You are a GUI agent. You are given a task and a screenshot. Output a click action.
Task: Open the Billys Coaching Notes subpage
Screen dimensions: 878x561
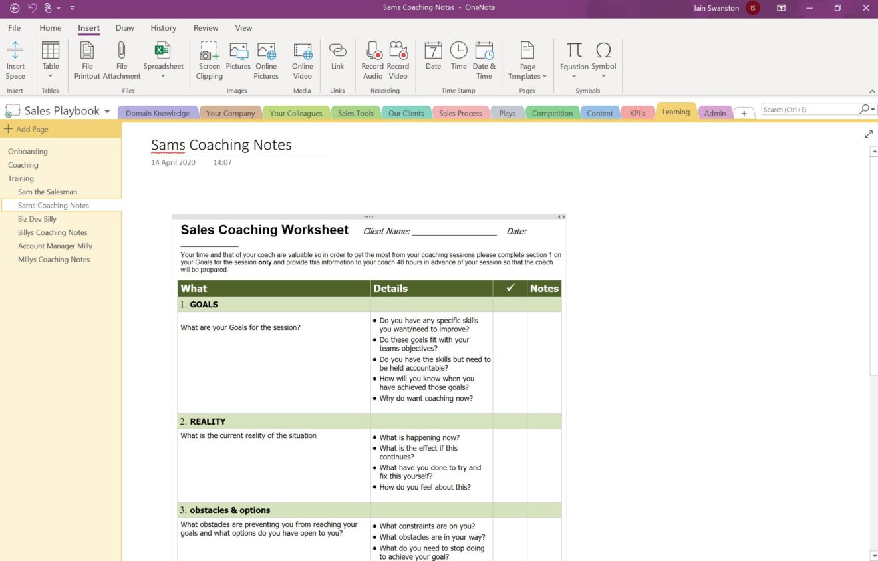(x=53, y=232)
